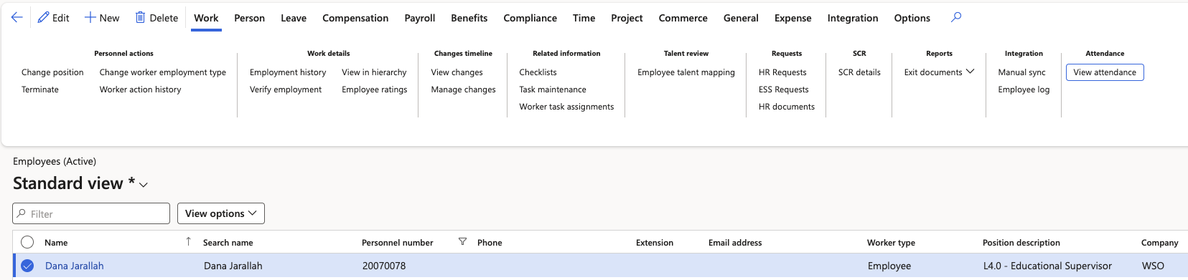This screenshot has height=280, width=1188.
Task: Click the Search name column header
Action: 228,243
